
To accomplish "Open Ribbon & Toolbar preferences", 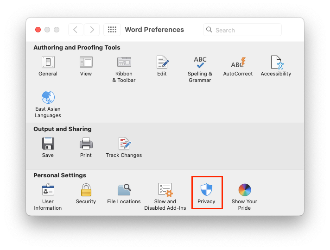I will (124, 69).
